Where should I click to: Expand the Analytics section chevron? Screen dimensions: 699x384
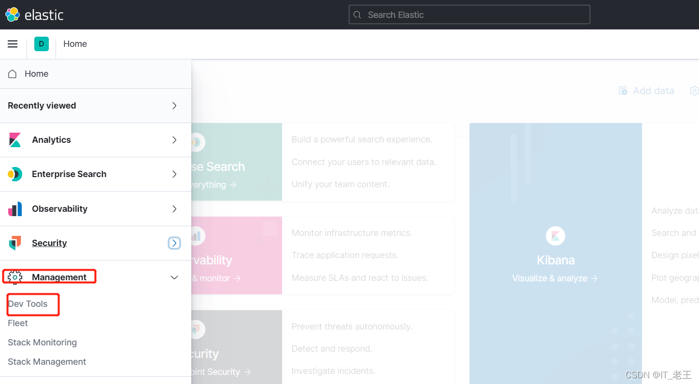click(174, 140)
